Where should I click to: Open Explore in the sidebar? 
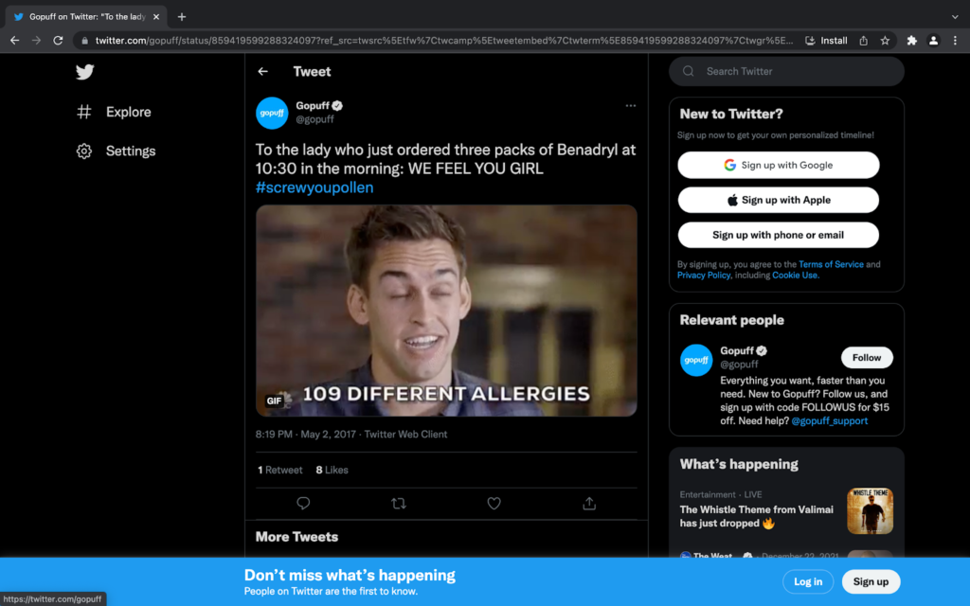128,112
